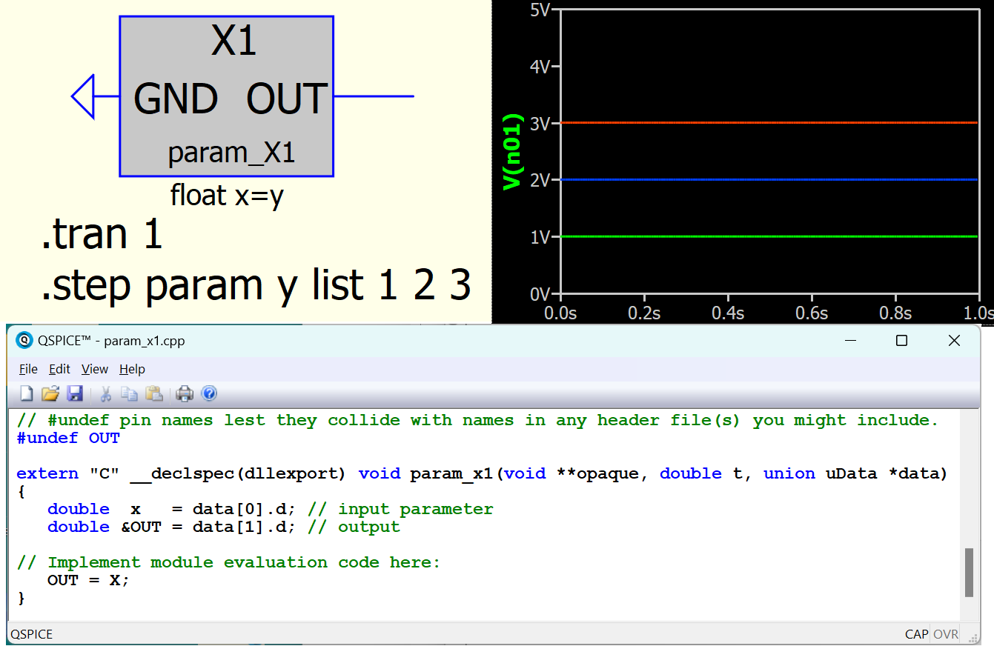
Task: Click the output wire from OUT pin
Action: pyautogui.click(x=374, y=96)
